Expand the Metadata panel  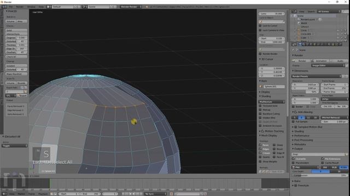point(299,144)
